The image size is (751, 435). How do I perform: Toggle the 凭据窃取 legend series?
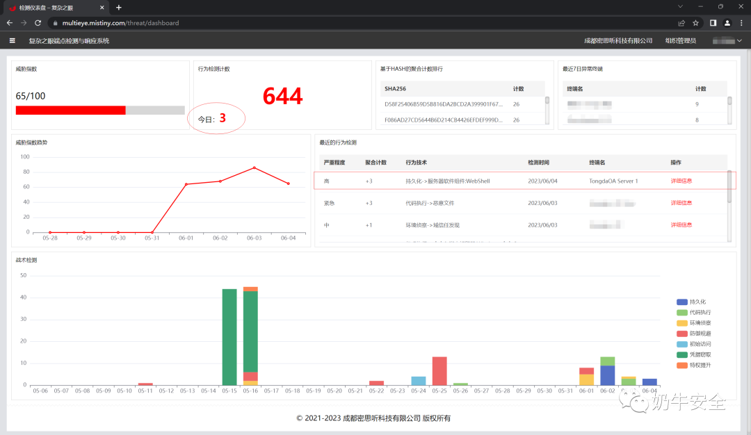click(693, 354)
